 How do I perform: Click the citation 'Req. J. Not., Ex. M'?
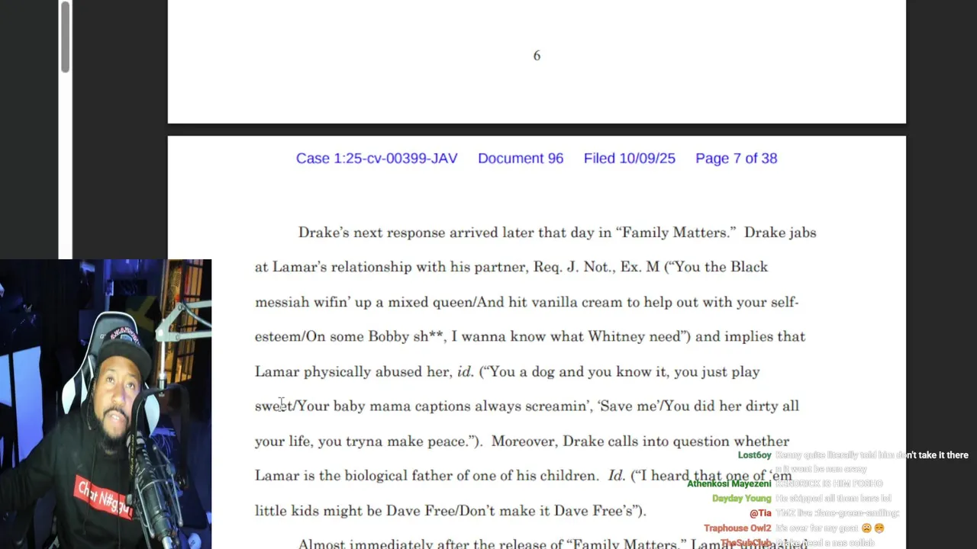[x=595, y=267]
